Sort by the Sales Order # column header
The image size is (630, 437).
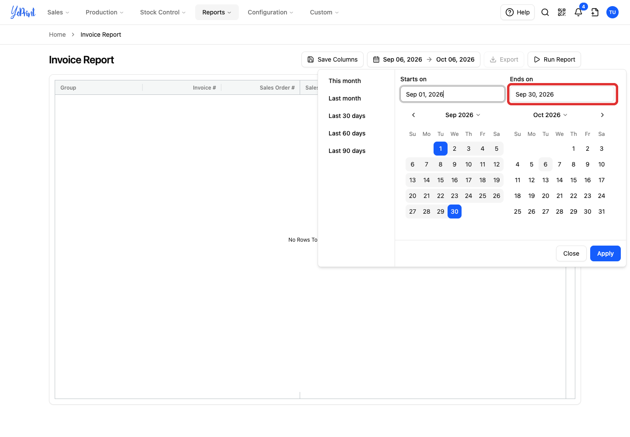(261, 88)
